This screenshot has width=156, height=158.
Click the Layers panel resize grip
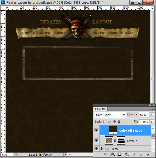154,155
